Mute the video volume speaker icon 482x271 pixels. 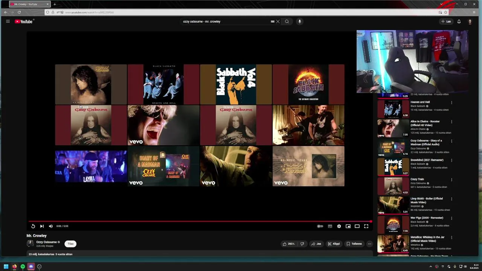coord(51,226)
